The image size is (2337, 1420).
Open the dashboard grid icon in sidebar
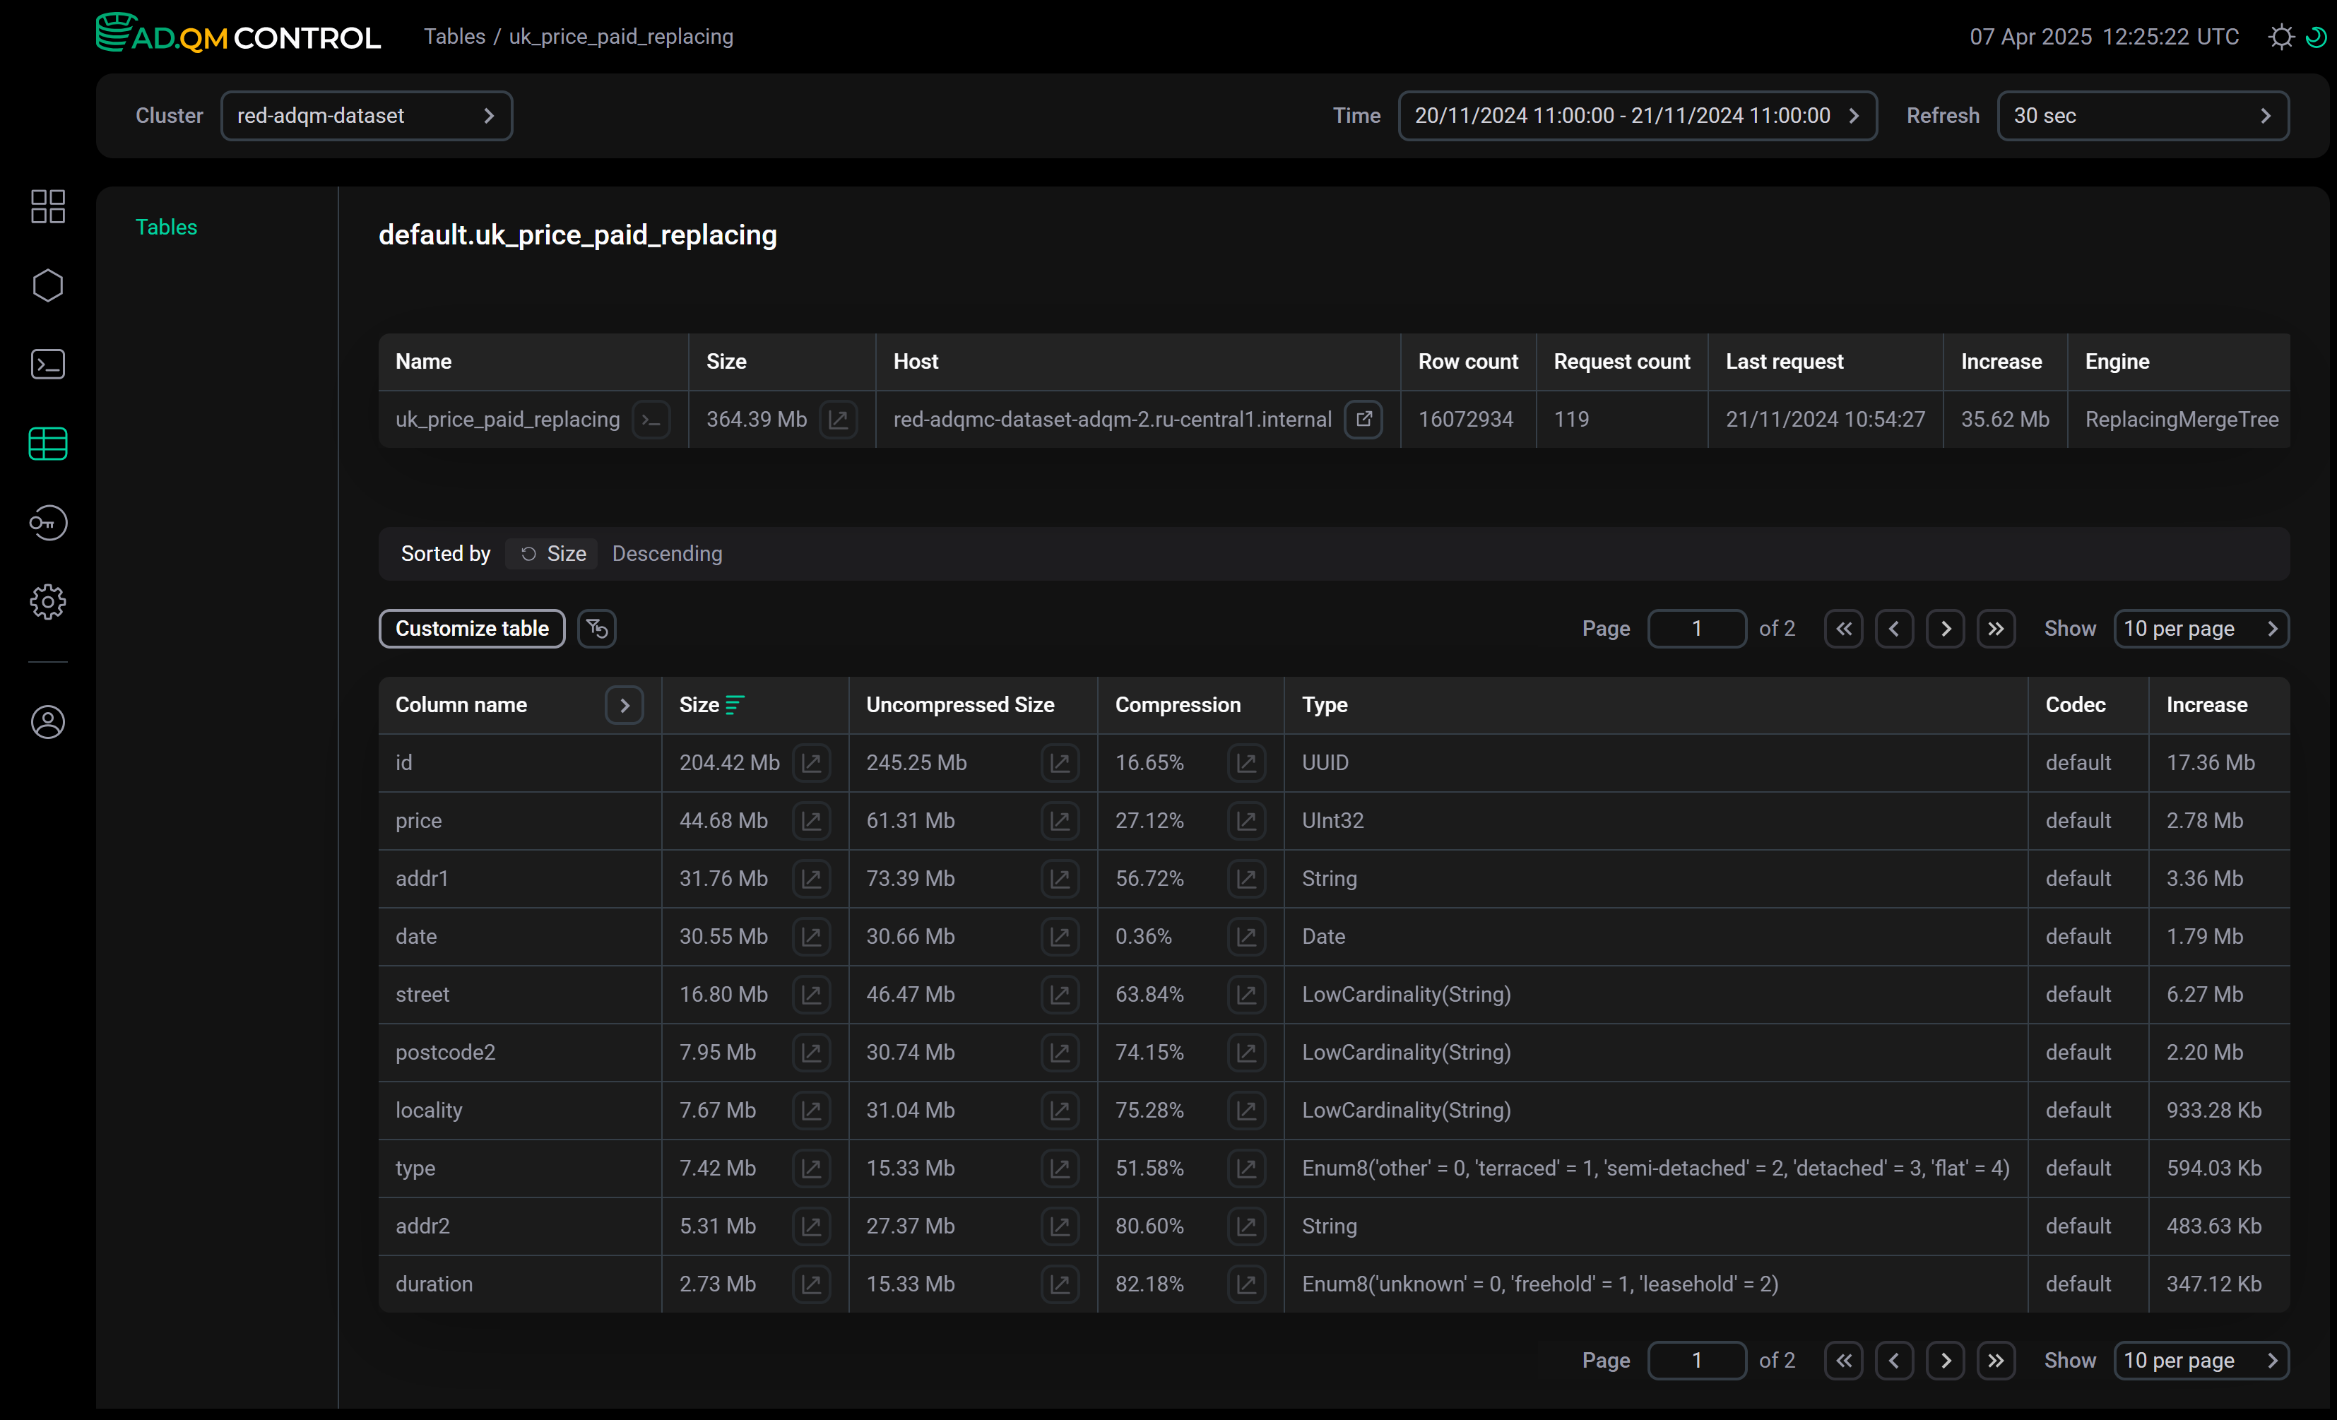(47, 206)
